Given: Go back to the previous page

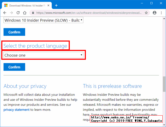Looking at the screenshot, I should click(5, 13).
